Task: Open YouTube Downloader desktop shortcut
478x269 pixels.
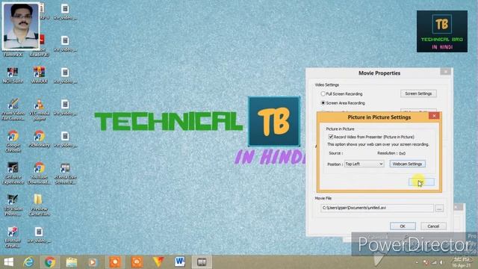Action: click(39, 173)
